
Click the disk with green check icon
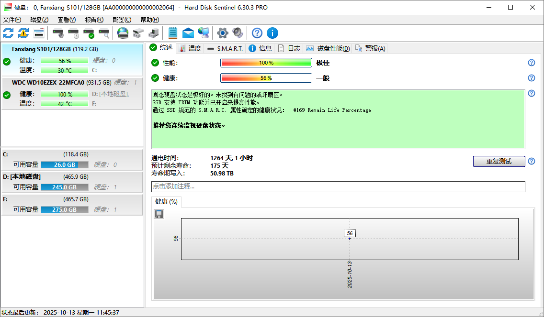[89, 33]
